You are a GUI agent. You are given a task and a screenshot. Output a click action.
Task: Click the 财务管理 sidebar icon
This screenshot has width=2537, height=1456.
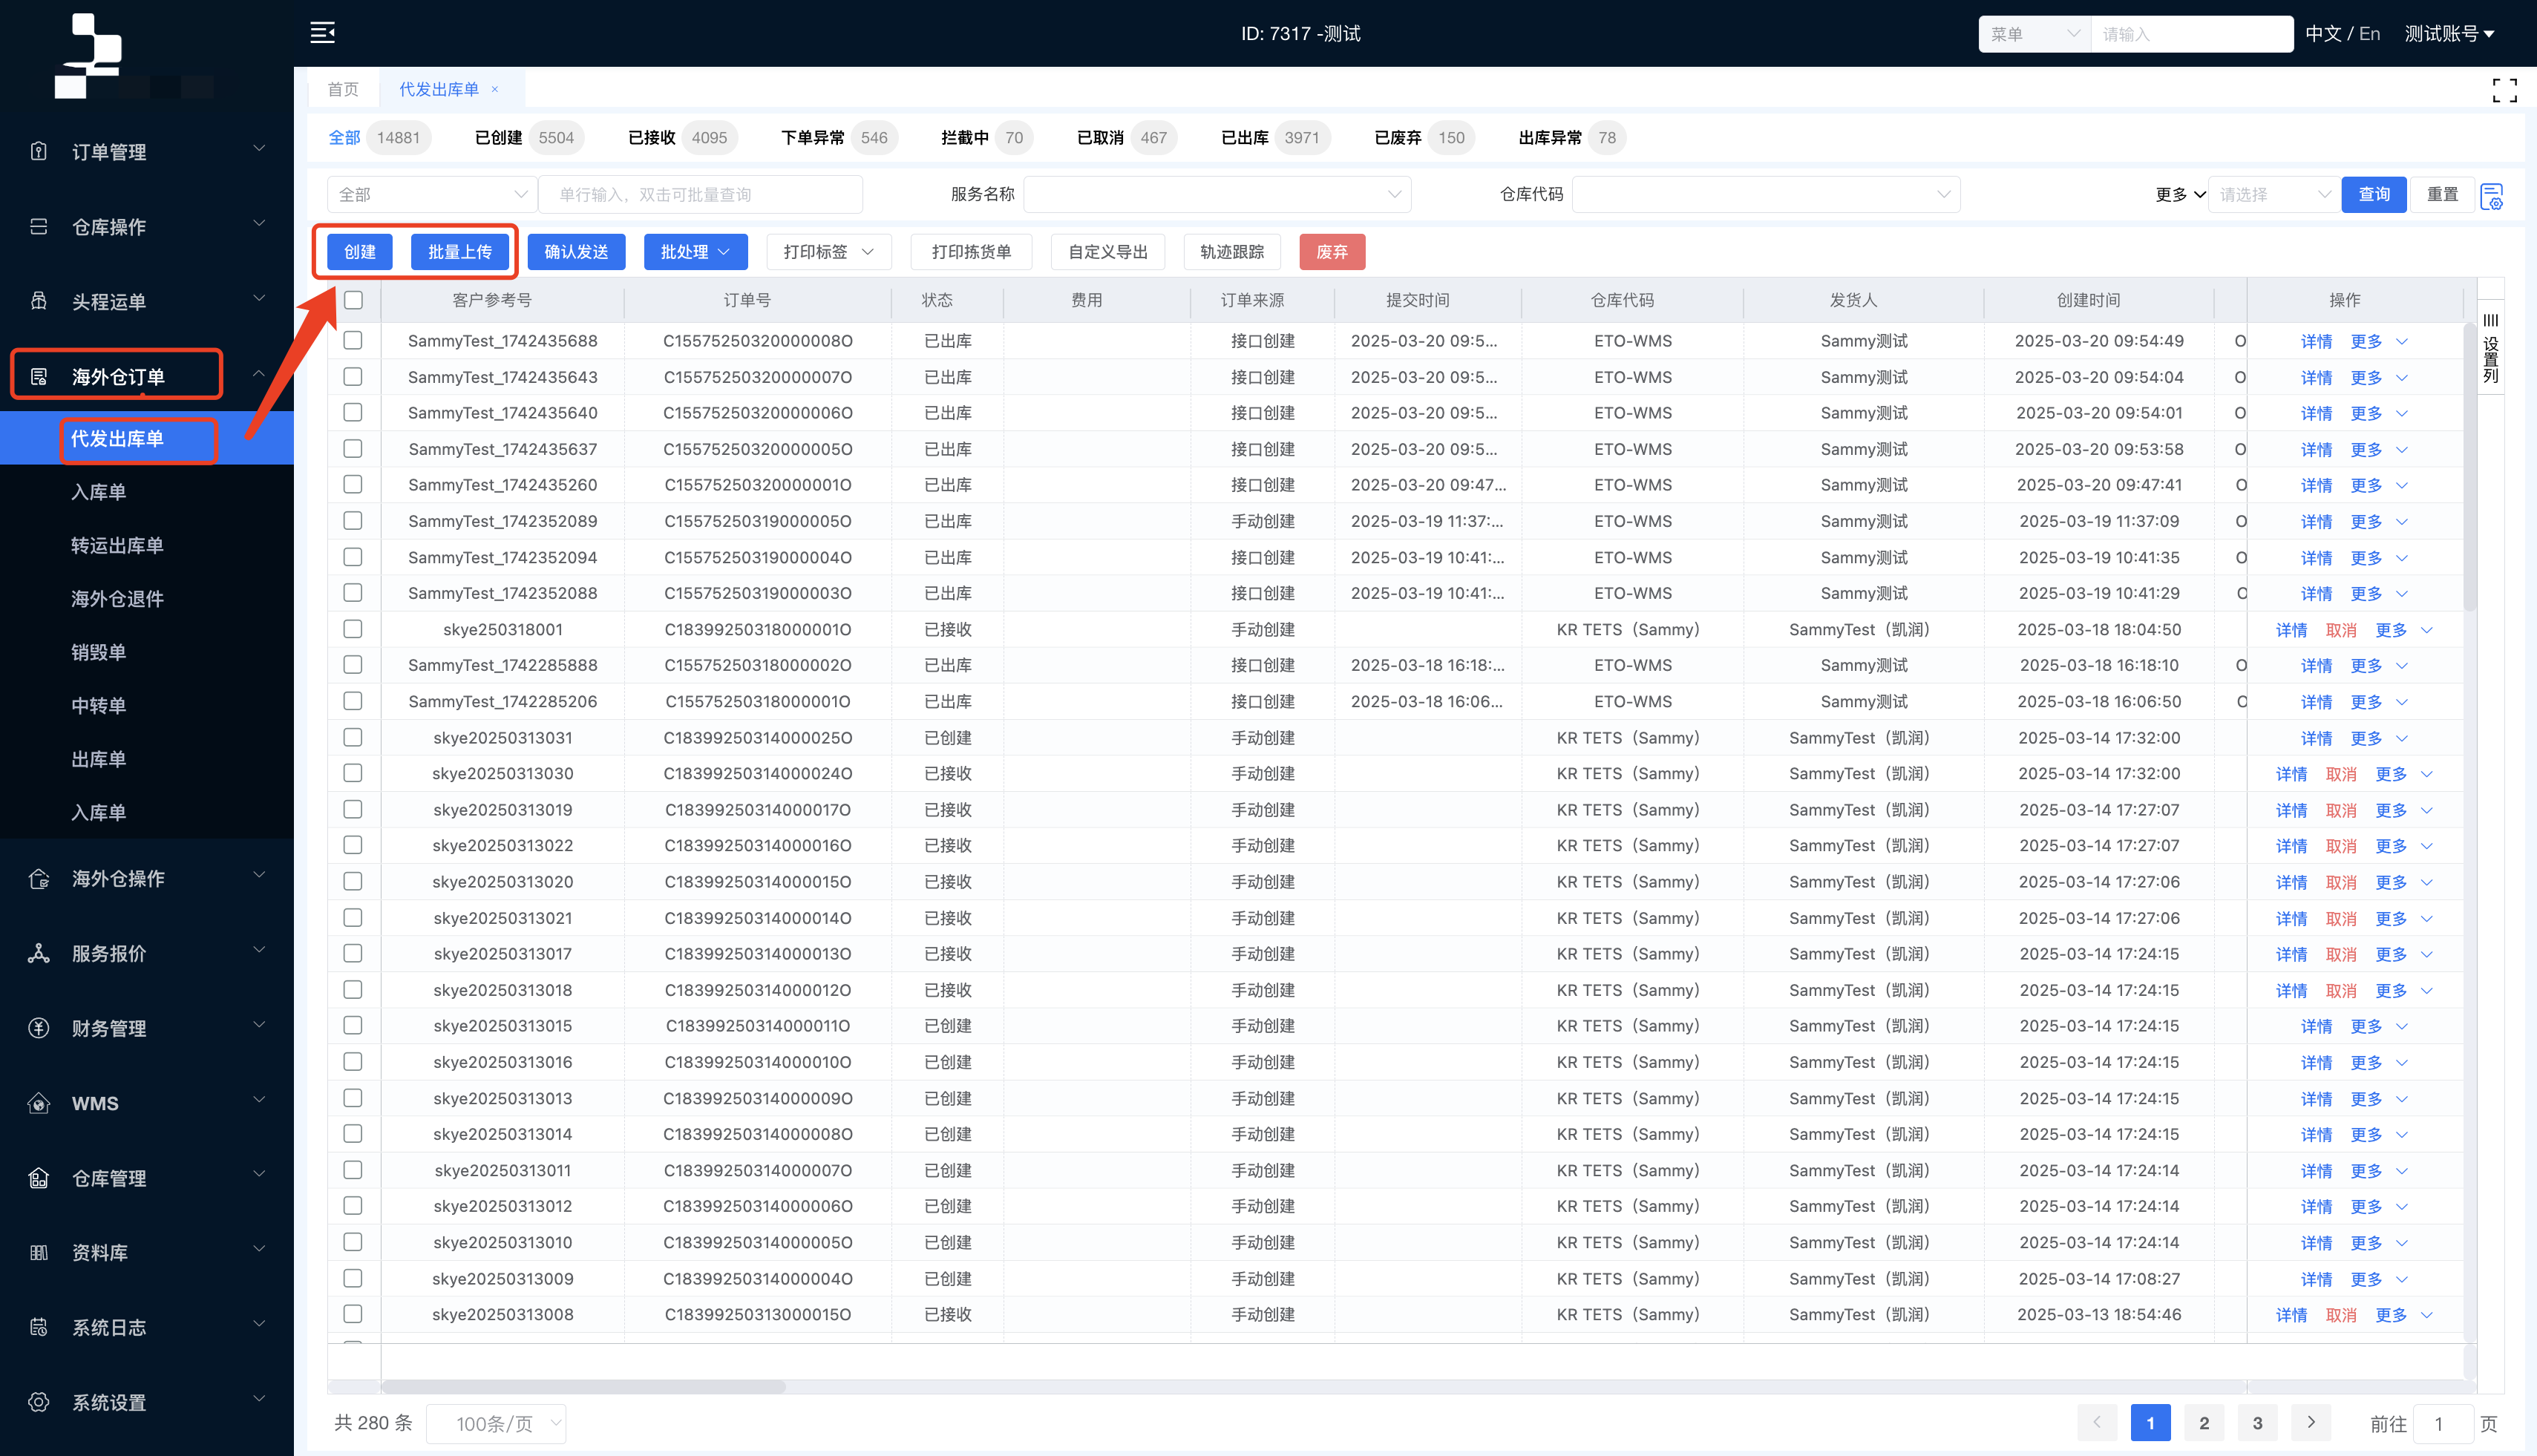pos(39,1028)
